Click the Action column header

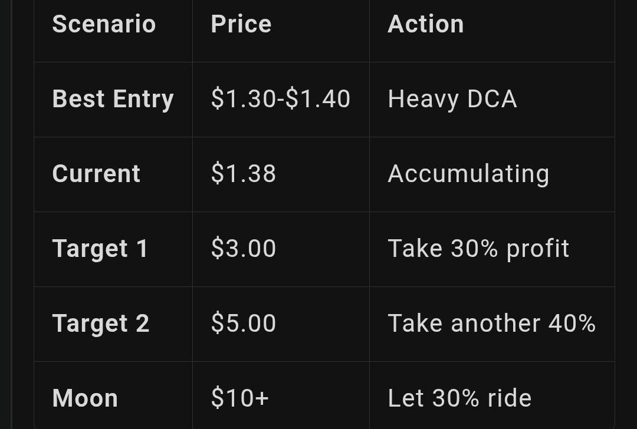point(425,25)
